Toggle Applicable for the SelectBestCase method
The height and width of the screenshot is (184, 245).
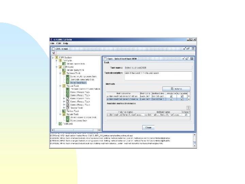pos(182,96)
